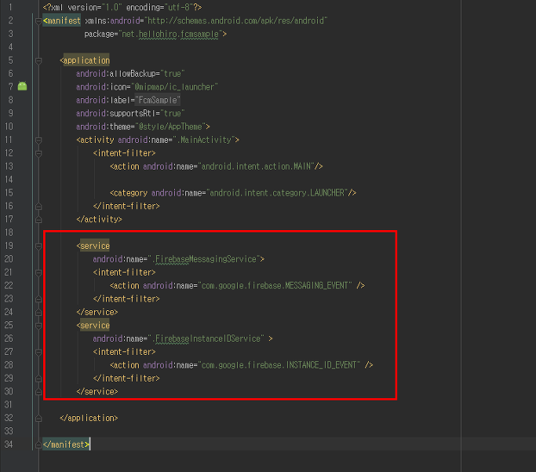Collapse the application tag fold on line 5
Viewport: 536px width, 472px height.
pos(38,61)
